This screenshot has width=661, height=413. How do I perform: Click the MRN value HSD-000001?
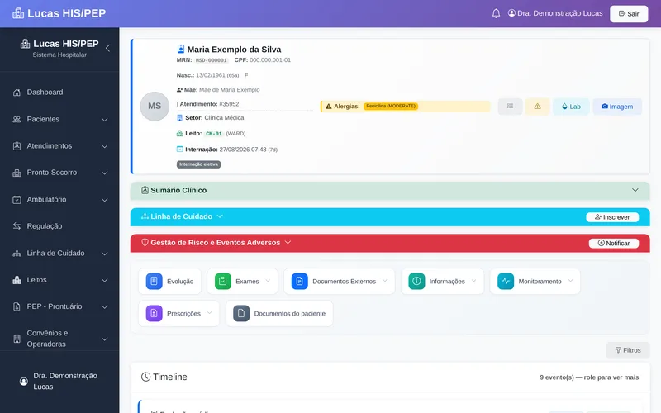(x=212, y=60)
